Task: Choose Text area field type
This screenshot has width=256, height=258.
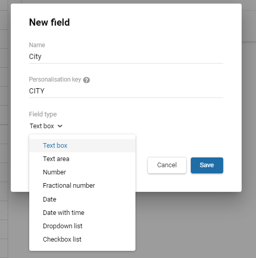Action: tap(82, 159)
